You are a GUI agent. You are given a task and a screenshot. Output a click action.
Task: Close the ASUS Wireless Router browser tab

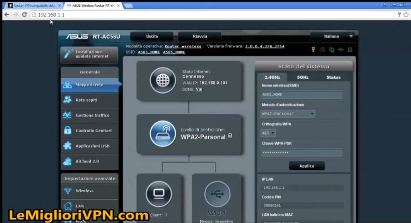tap(118, 6)
